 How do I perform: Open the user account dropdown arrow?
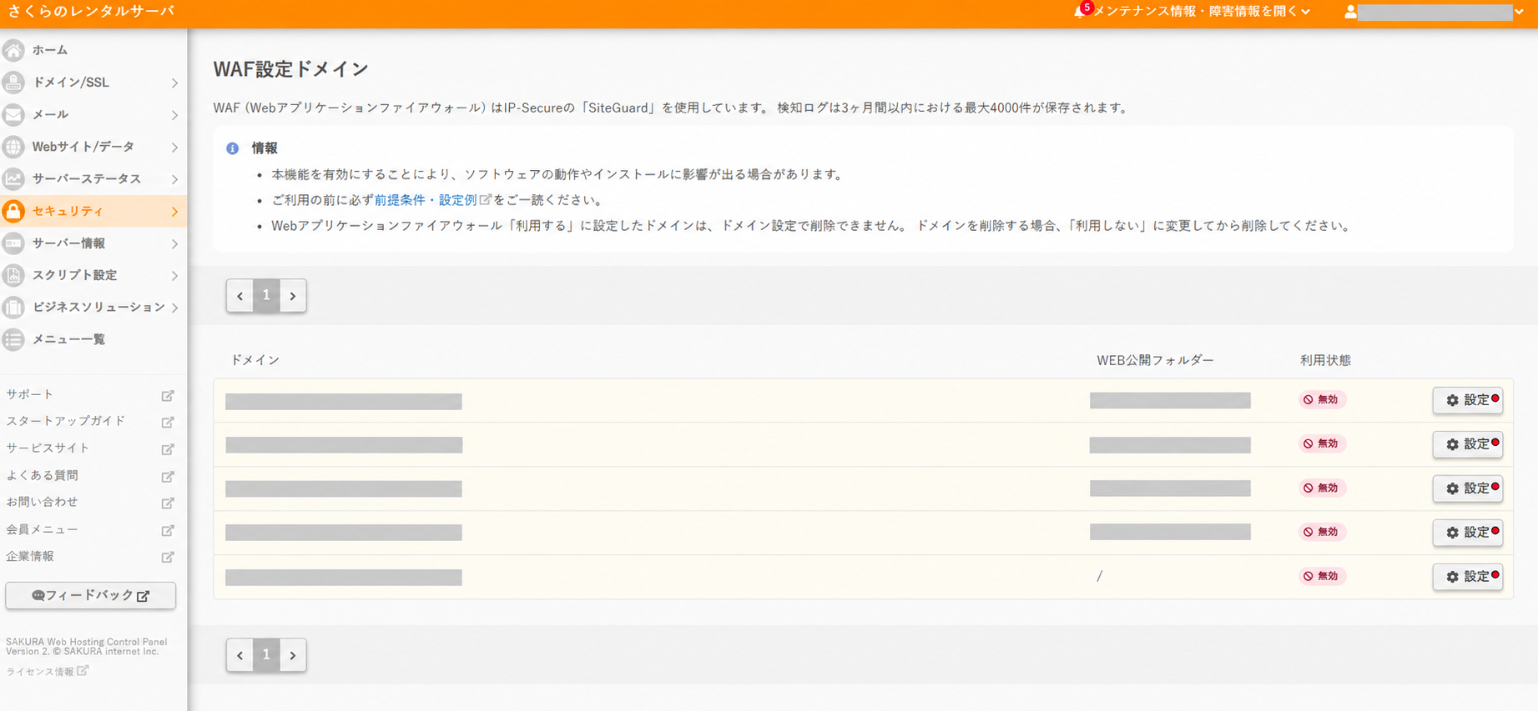tap(1519, 12)
